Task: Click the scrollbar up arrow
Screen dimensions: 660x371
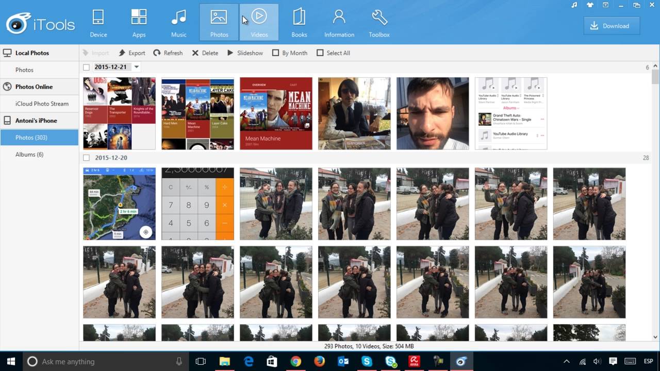Action: click(655, 66)
